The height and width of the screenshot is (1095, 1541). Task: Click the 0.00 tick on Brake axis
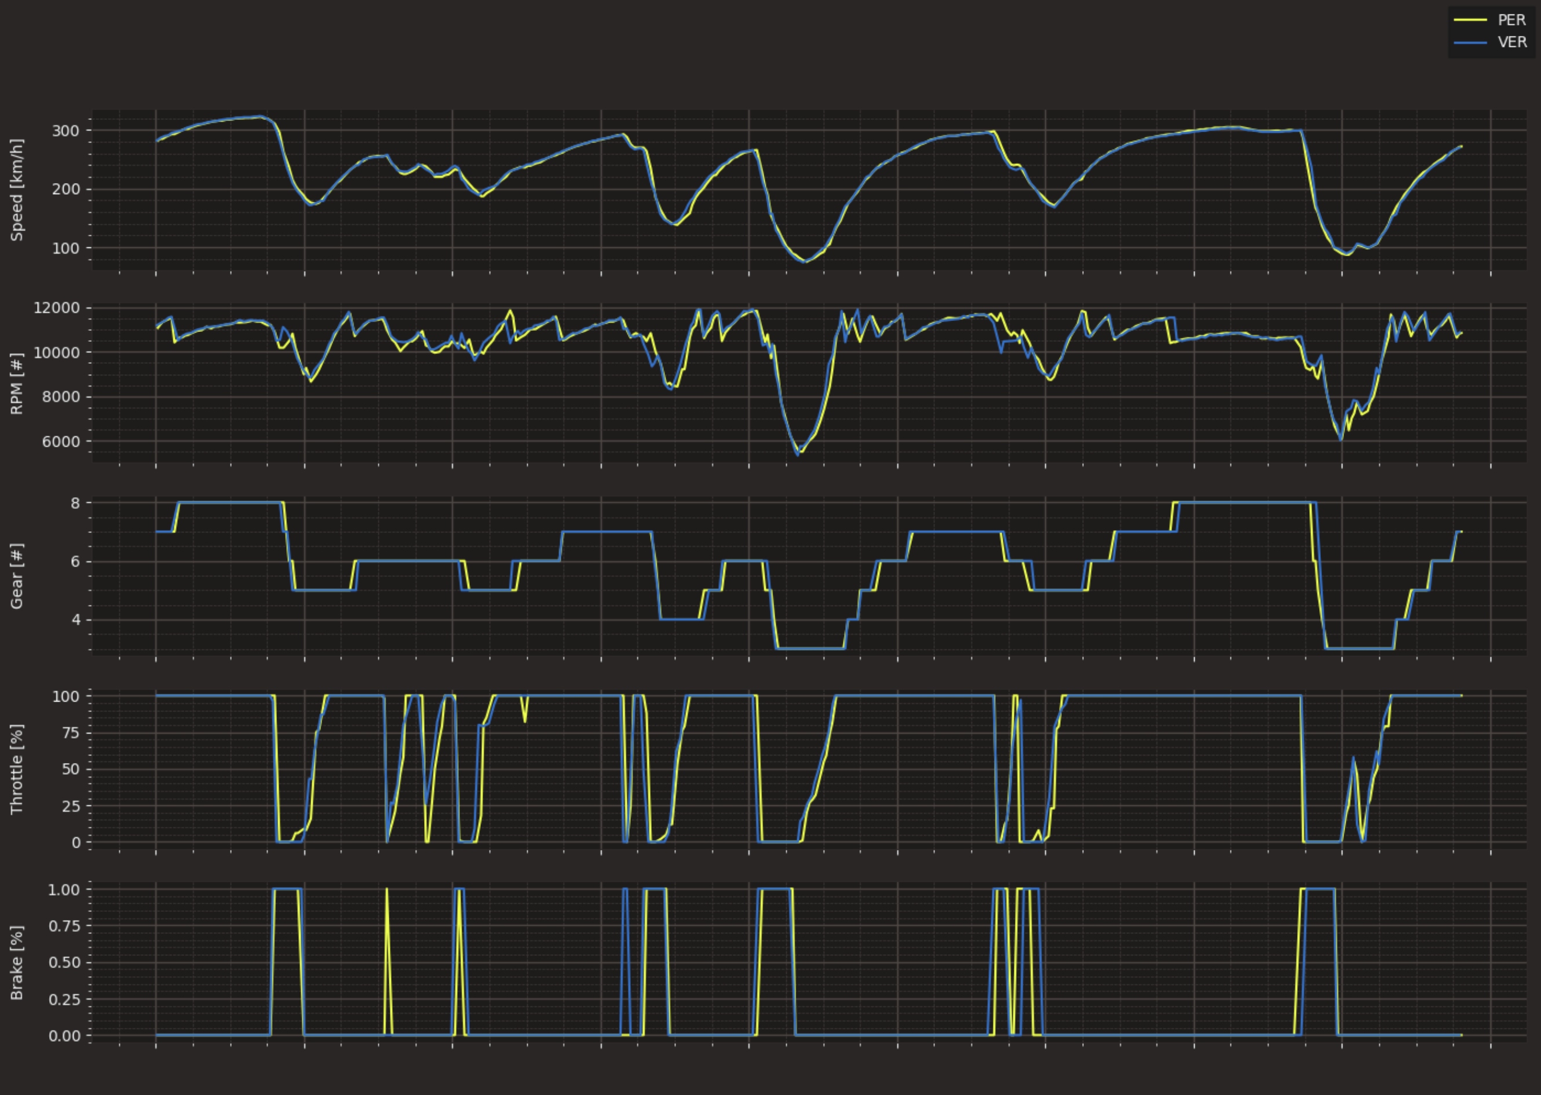click(64, 1036)
